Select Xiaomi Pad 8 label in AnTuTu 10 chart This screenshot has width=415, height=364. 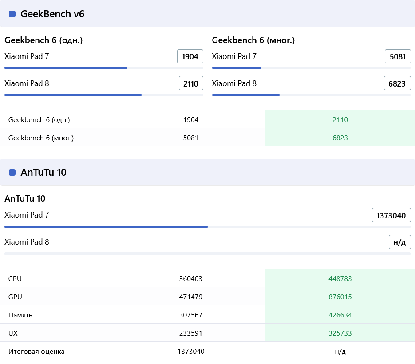pyautogui.click(x=27, y=241)
